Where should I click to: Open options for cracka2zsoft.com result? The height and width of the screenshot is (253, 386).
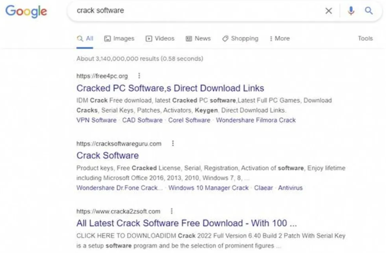pos(171,211)
